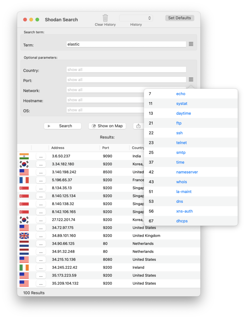Screen dimensions: 249x319
Task: Open details button for 34.215.10.136
Action: click(41, 259)
